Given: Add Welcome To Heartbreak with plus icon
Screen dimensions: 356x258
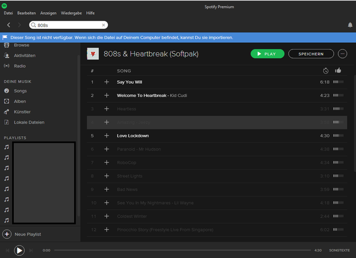Looking at the screenshot, I should tap(106, 95).
